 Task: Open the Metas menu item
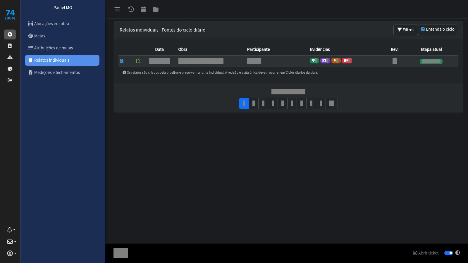[x=62, y=36]
